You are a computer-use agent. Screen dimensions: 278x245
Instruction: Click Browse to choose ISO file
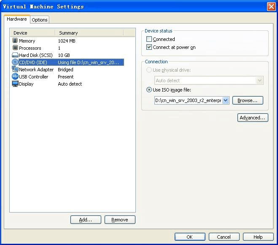[248, 100]
